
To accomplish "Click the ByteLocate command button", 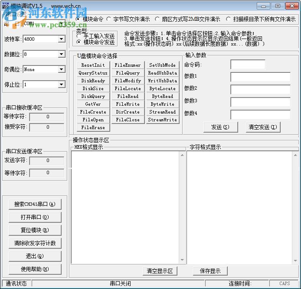I will click(163, 88).
